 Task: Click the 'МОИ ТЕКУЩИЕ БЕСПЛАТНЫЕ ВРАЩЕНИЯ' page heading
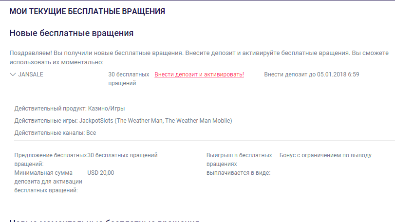87,11
